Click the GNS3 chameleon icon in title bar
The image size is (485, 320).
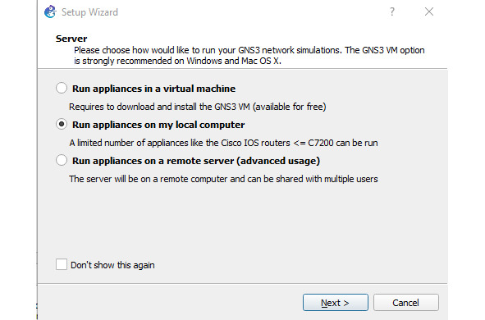pos(50,12)
